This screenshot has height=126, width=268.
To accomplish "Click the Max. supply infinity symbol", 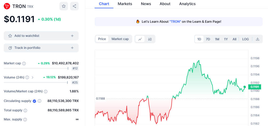I will (x=77, y=119).
